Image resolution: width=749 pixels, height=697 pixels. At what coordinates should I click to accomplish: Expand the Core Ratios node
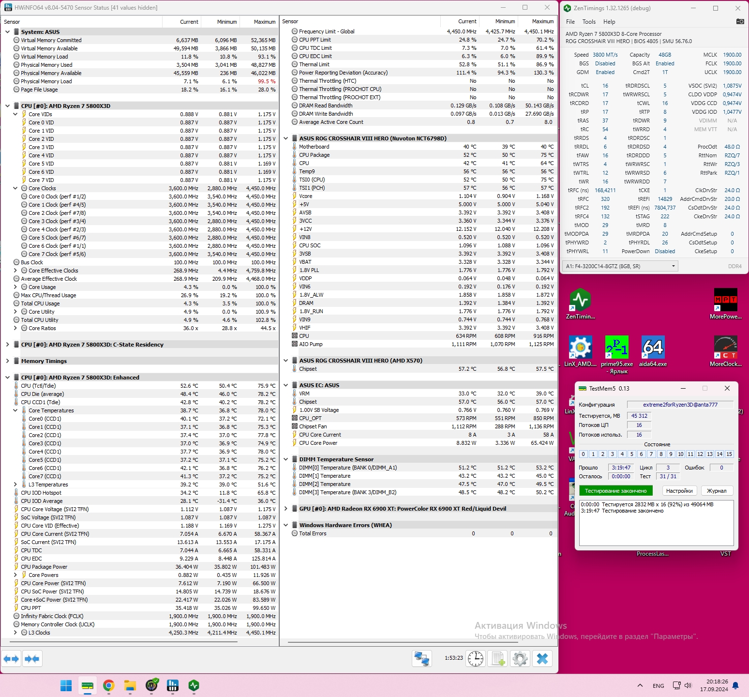point(15,328)
